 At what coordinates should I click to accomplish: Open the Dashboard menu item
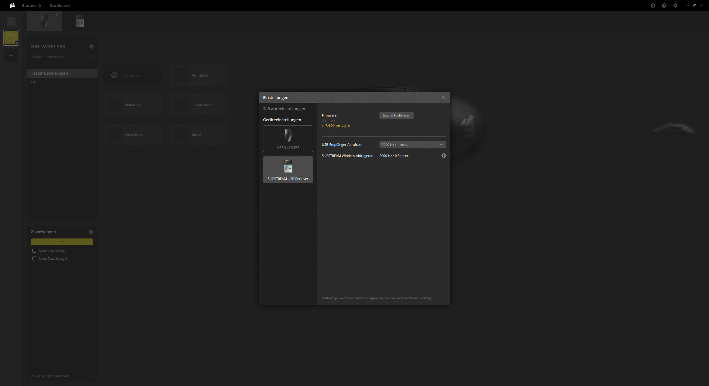60,6
